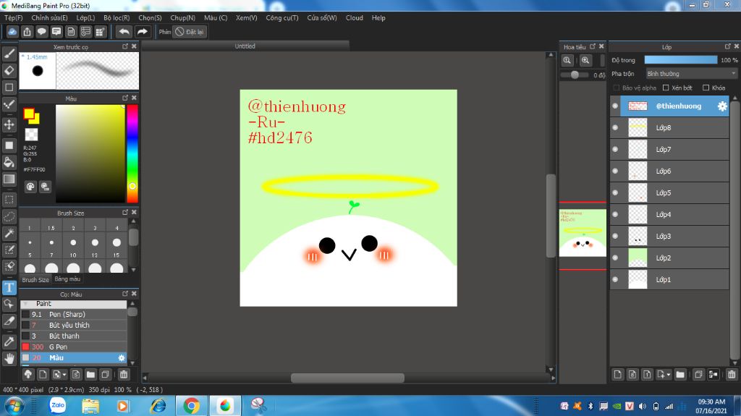Viewport: 741px width, 416px height.
Task: Hide the Lớp7 layer
Action: click(615, 149)
